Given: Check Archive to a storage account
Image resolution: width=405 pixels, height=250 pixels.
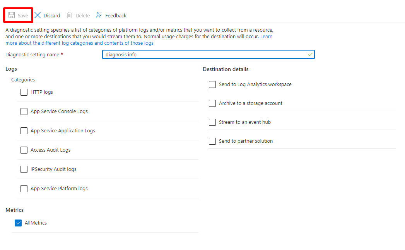Looking at the screenshot, I should click(x=212, y=103).
